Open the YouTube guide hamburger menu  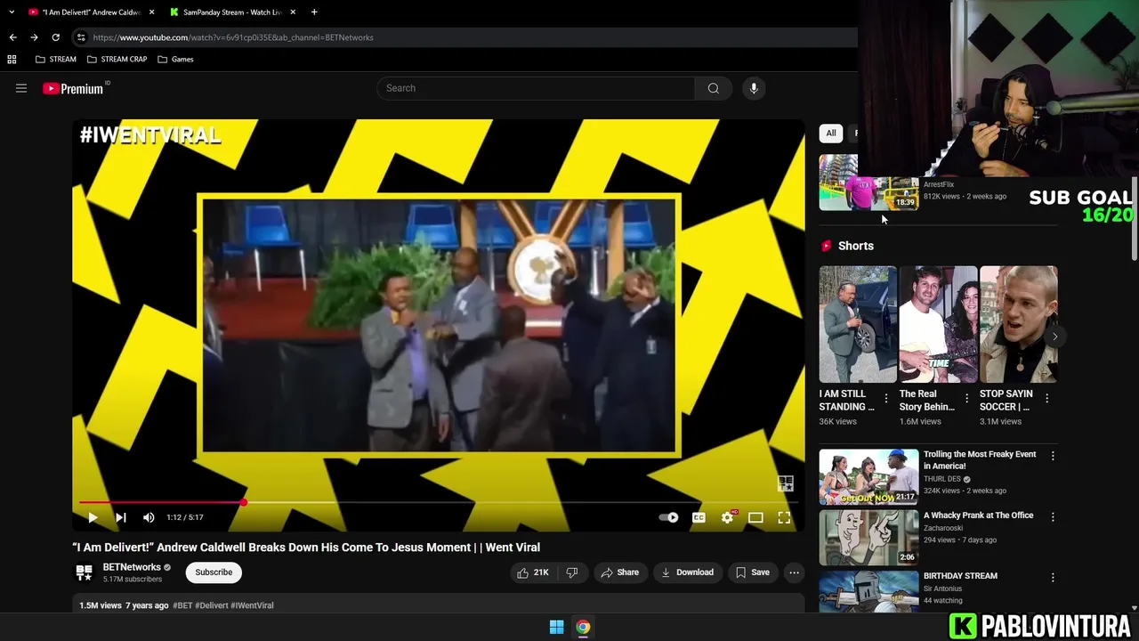21,88
